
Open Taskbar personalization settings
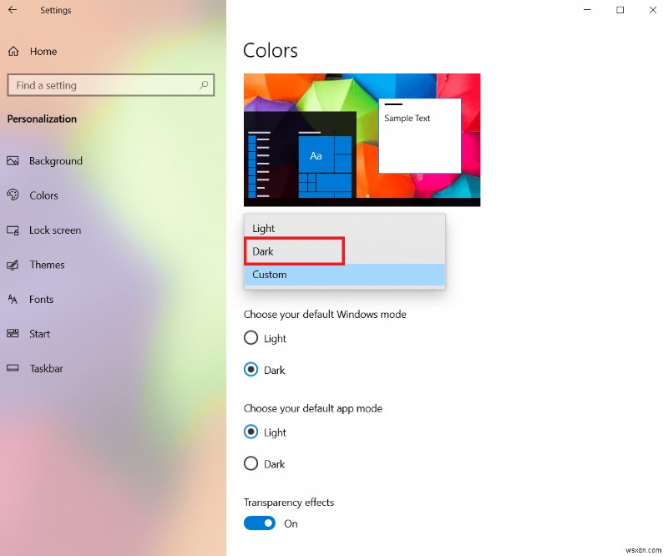(47, 368)
